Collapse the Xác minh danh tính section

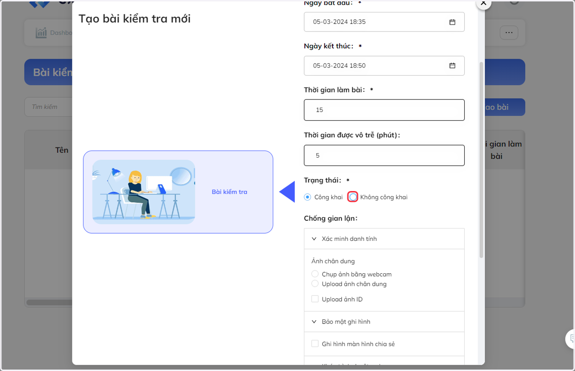[x=384, y=239]
